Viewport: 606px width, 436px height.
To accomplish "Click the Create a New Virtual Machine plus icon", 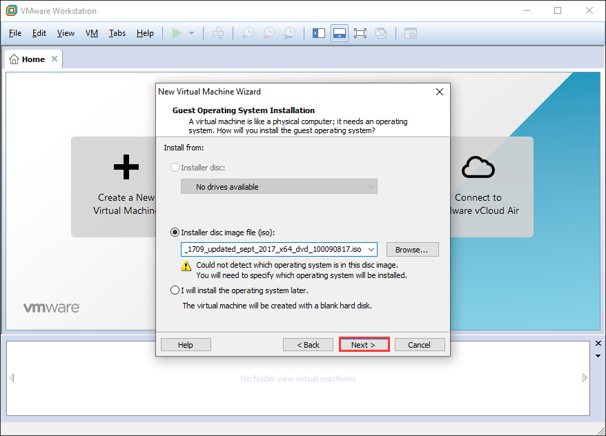I will tap(126, 167).
